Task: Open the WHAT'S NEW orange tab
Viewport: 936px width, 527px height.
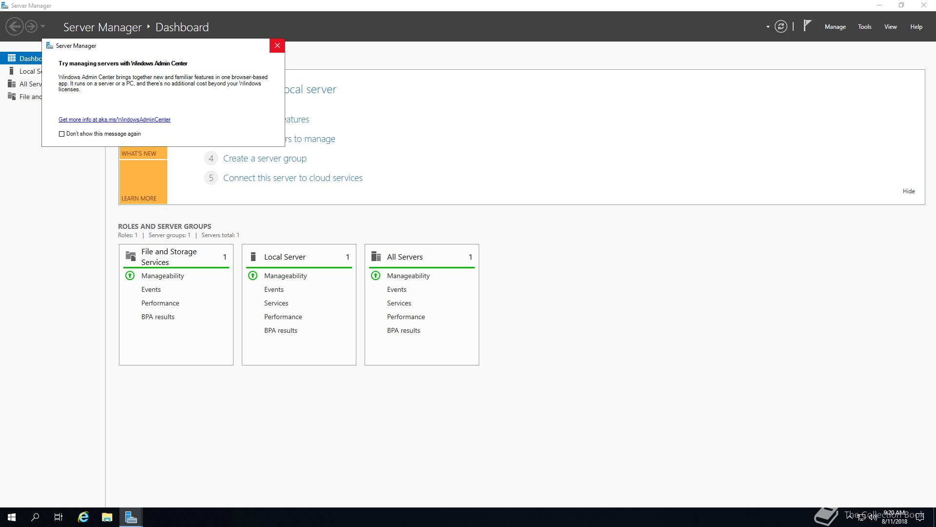Action: coord(143,153)
